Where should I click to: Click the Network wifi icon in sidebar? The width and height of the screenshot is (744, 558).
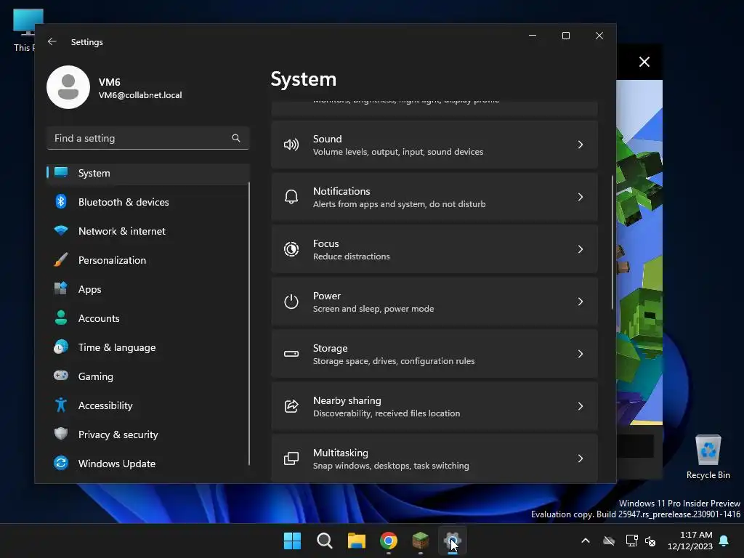click(61, 230)
